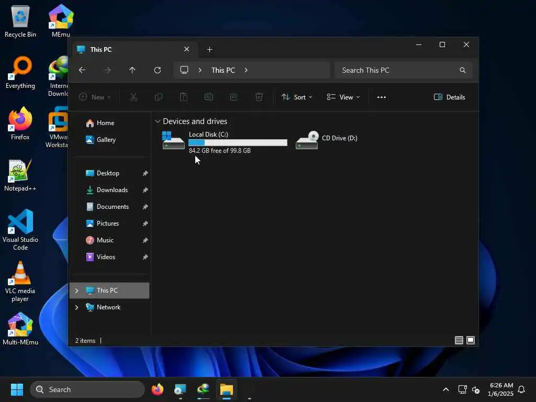Select the Recycle Bin desktop icon
536x402 pixels.
pos(20,21)
